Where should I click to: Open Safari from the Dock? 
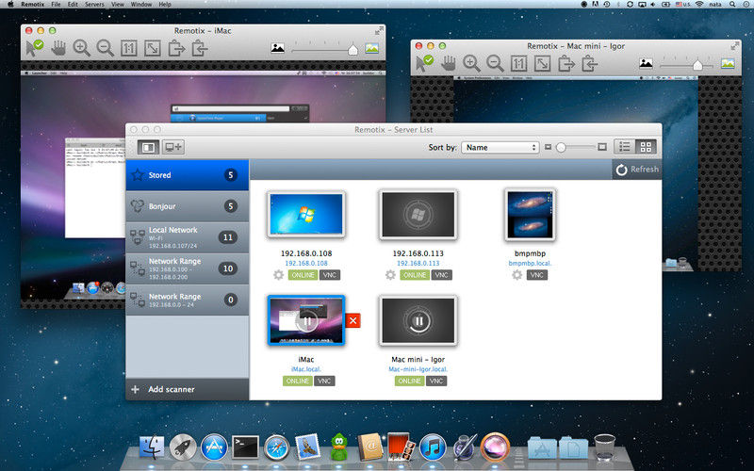pyautogui.click(x=276, y=447)
